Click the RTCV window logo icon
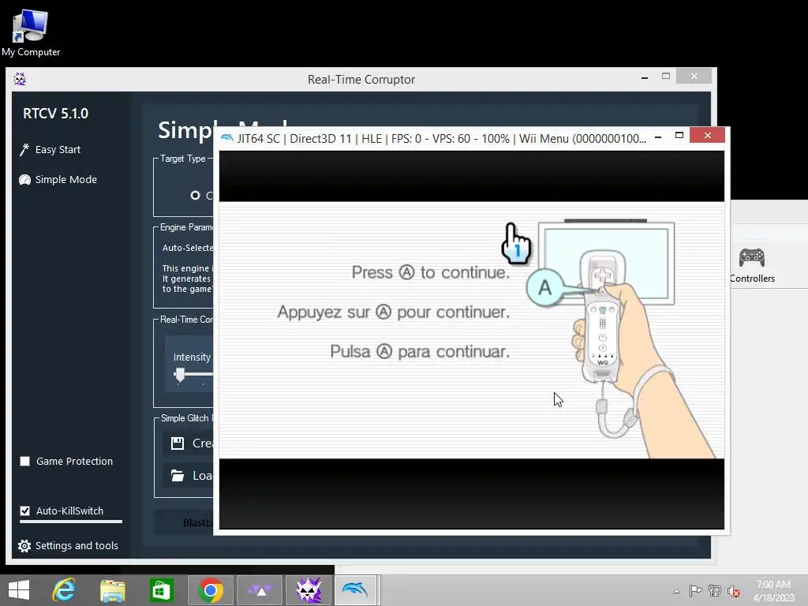Viewport: 808px width, 606px height. pyautogui.click(x=20, y=79)
